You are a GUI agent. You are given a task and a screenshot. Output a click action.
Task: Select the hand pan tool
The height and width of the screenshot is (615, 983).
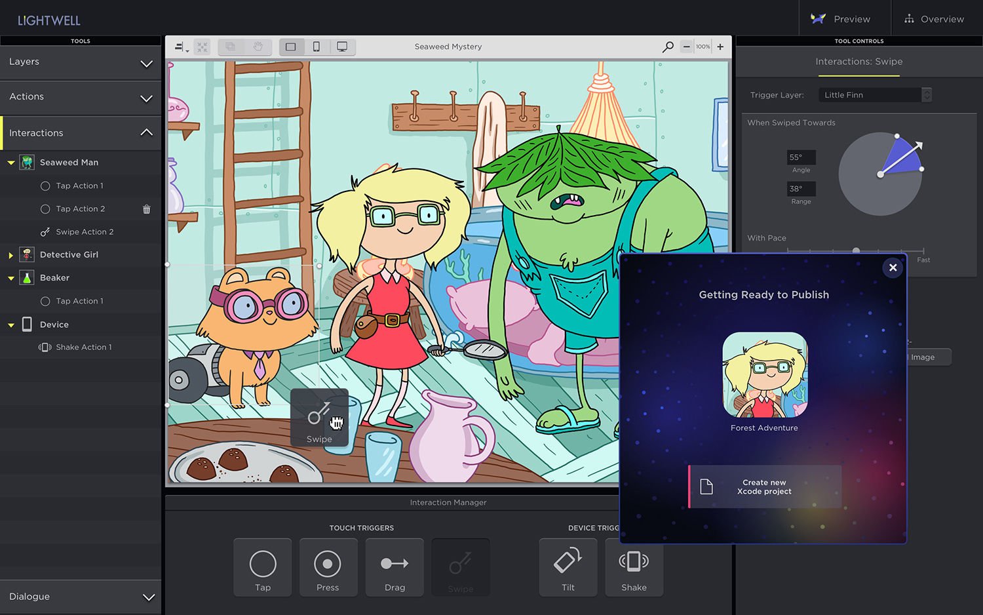coord(258,47)
